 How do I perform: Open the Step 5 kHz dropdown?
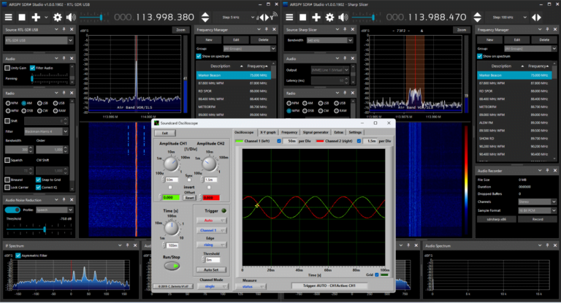tap(253, 18)
